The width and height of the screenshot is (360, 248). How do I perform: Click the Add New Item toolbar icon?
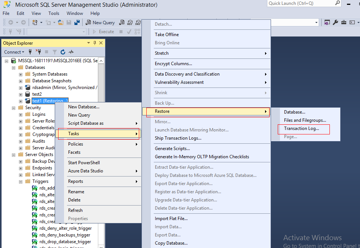(48, 22)
